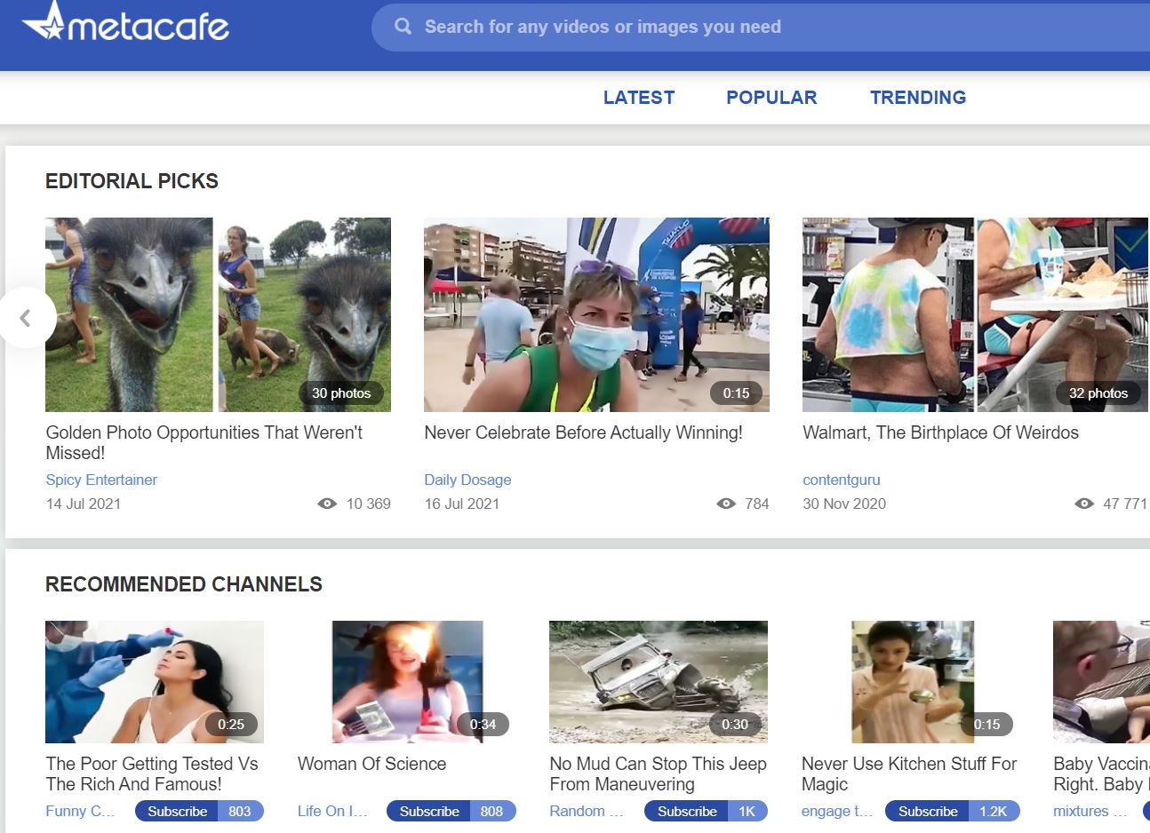Viewport: 1150px width, 833px height.
Task: Click the search magnifier icon
Action: pos(403,27)
